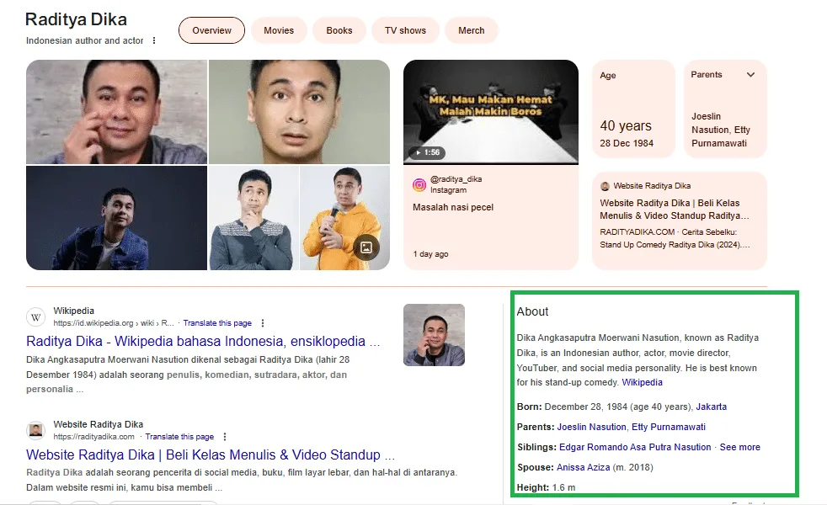827x505 pixels.
Task: Open the Website Raditya Dika knowledge card title
Action: point(674,210)
